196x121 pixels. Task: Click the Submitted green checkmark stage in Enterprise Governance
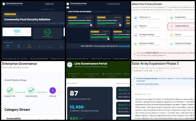point(10,90)
